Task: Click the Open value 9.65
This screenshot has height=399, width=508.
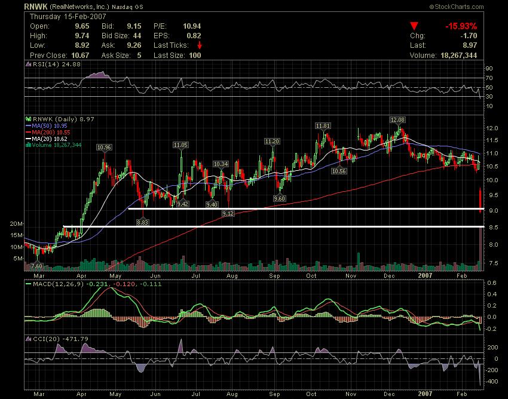Action: [x=82, y=26]
